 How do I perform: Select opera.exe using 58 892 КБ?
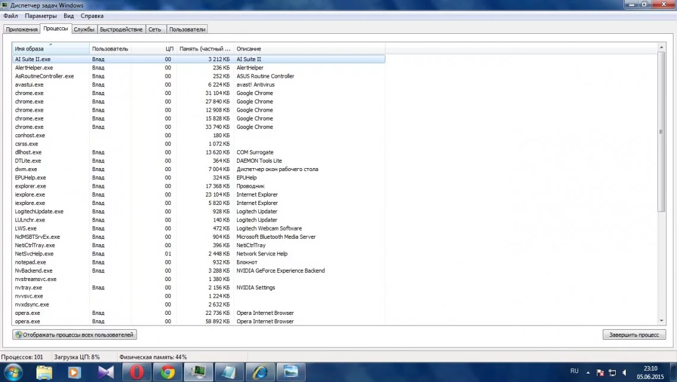[x=198, y=321]
